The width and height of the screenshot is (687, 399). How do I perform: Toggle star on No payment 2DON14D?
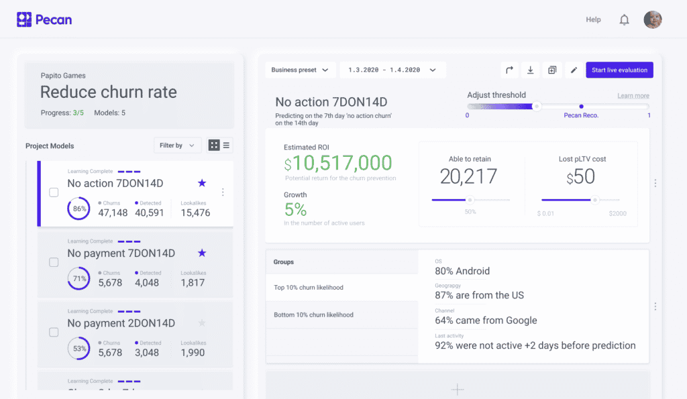[x=202, y=323]
